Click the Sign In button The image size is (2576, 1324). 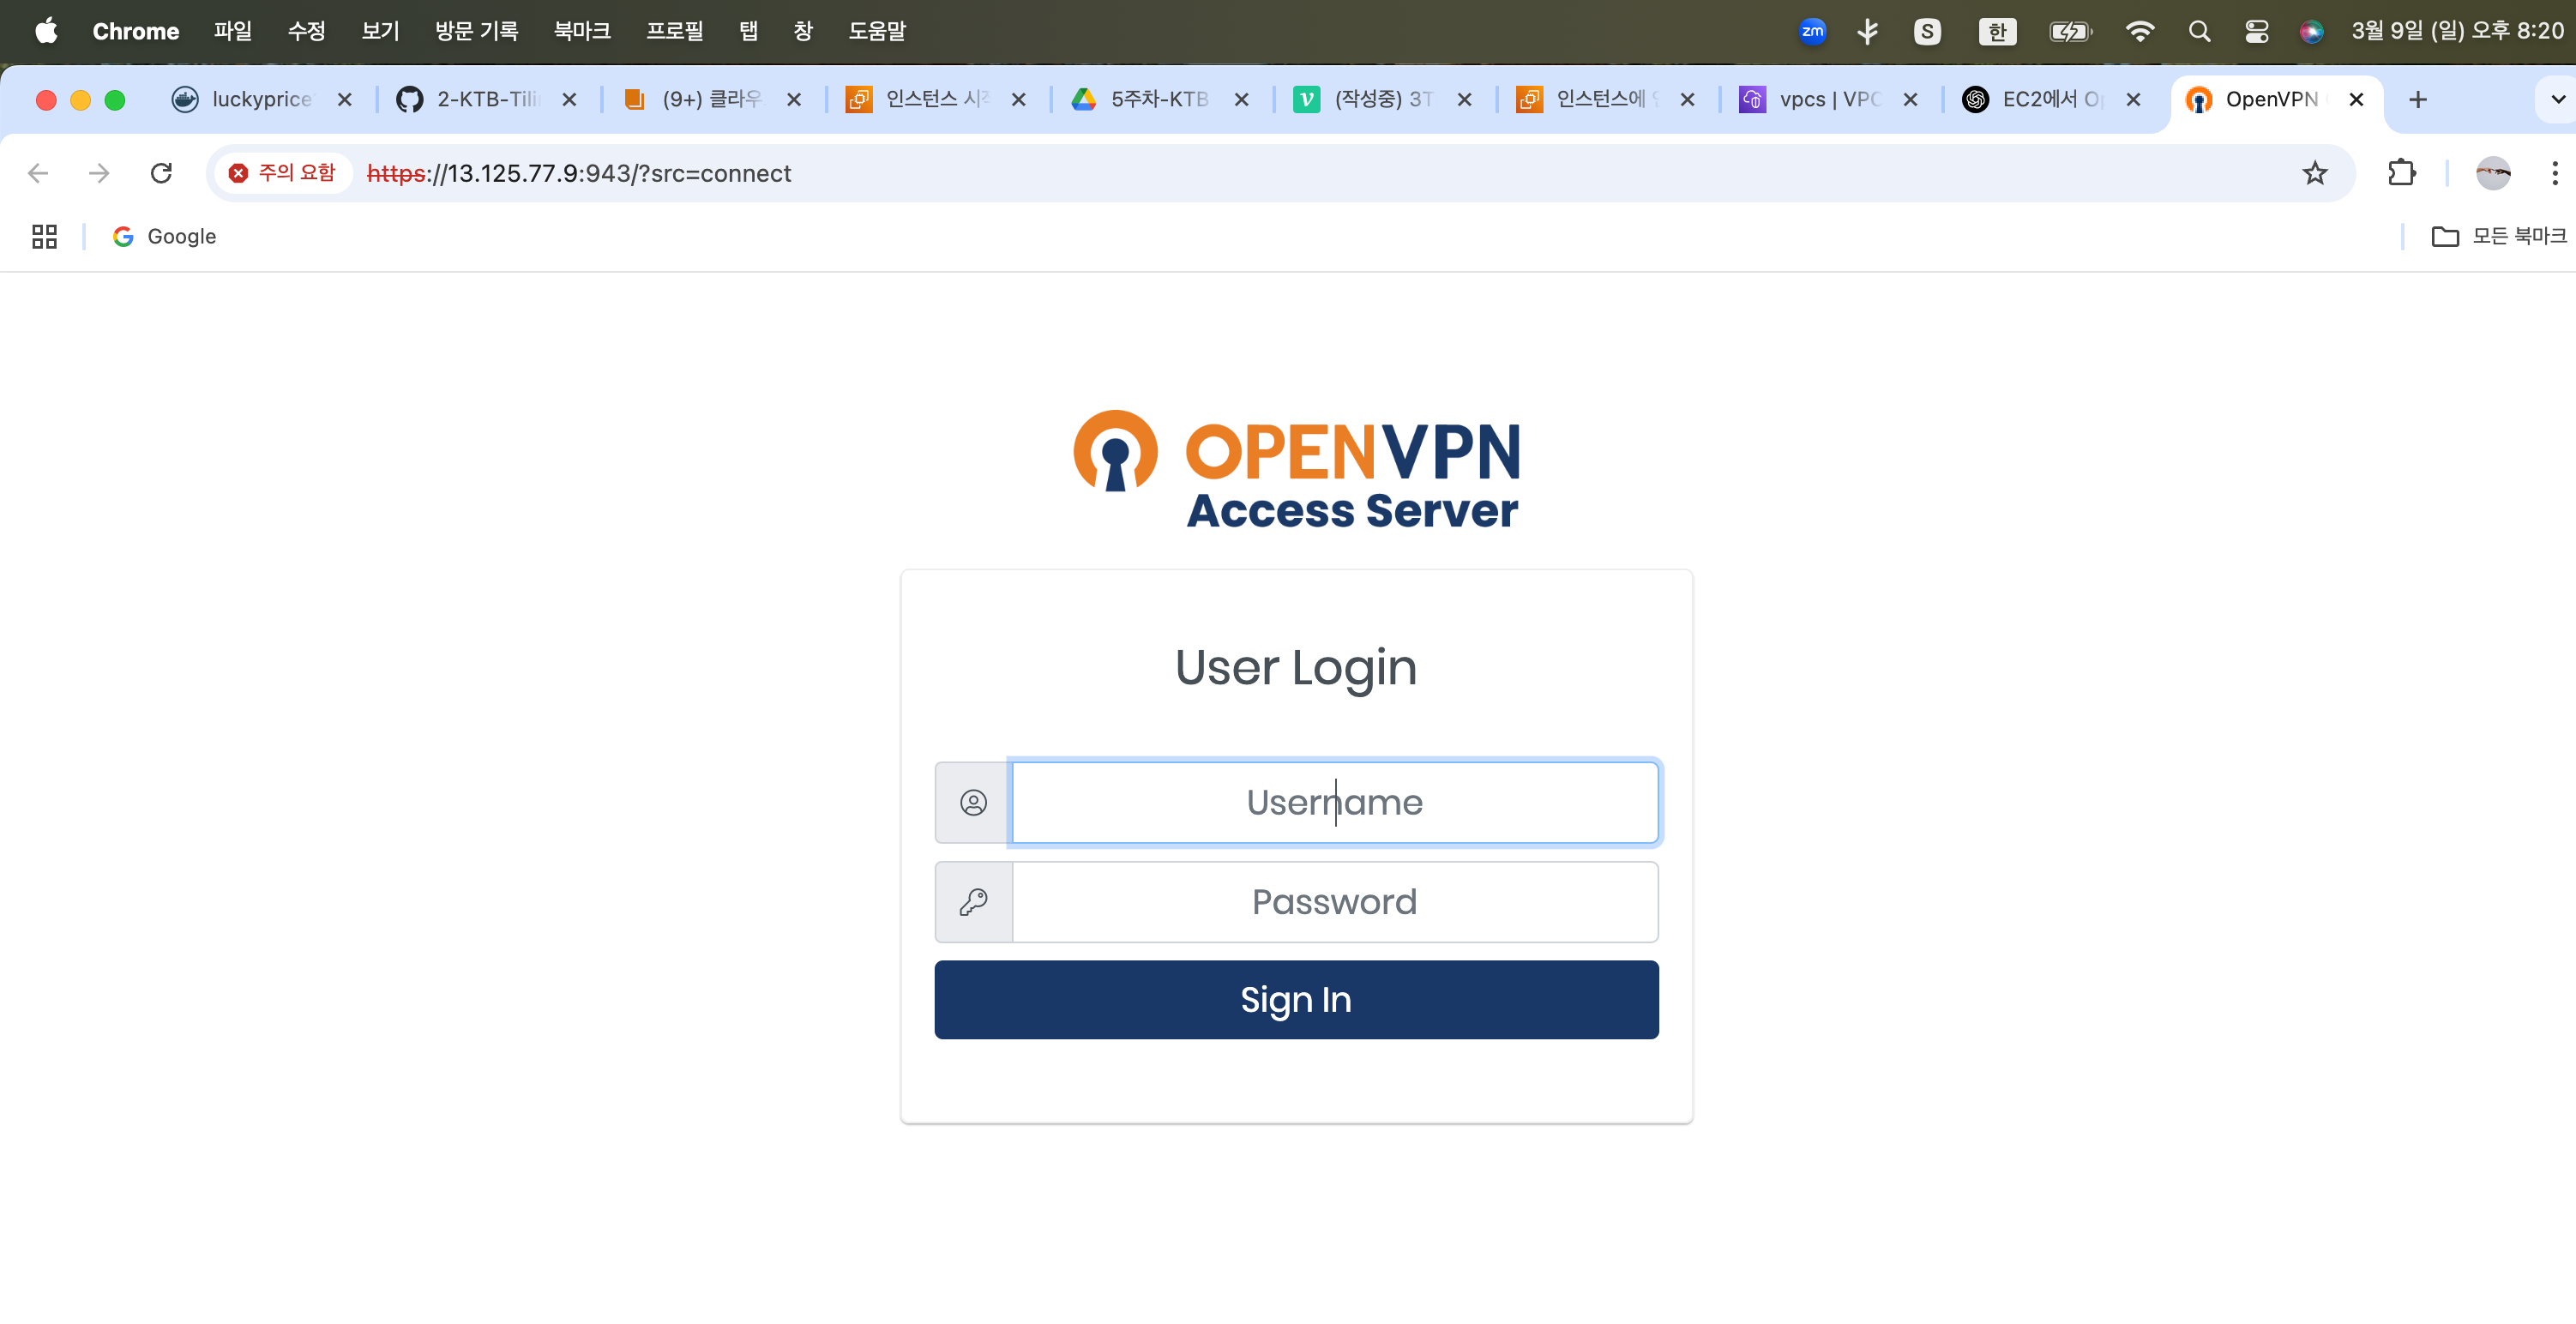1296,999
